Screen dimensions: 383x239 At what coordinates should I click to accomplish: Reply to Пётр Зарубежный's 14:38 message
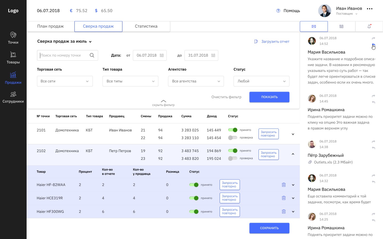point(373,148)
